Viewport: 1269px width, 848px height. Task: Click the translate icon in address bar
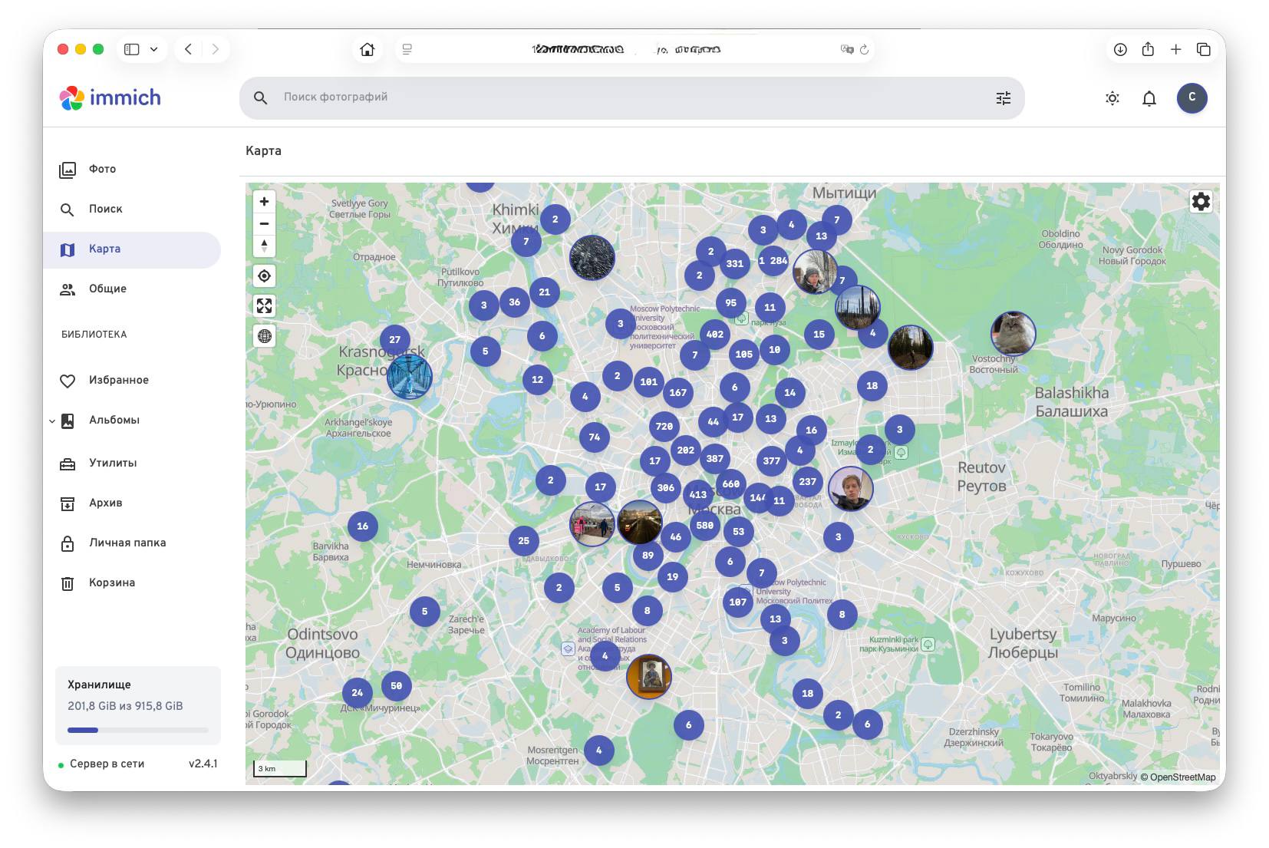tap(847, 50)
